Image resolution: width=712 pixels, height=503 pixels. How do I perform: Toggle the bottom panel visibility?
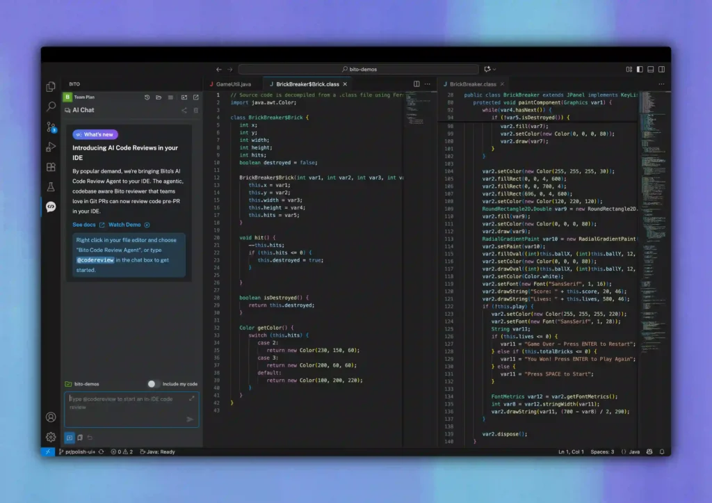coord(650,68)
